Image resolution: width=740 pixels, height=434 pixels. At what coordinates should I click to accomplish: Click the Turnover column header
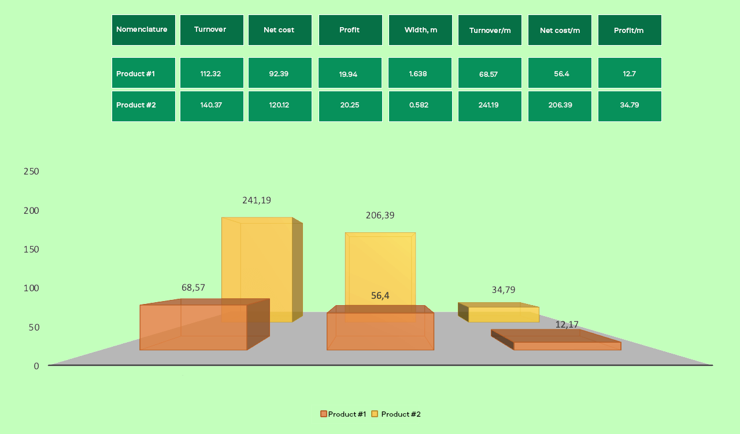(x=212, y=29)
